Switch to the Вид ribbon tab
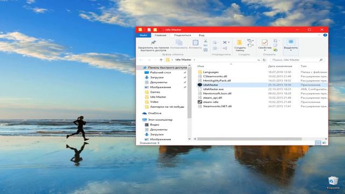This screenshot has width=345, height=194. (x=202, y=35)
